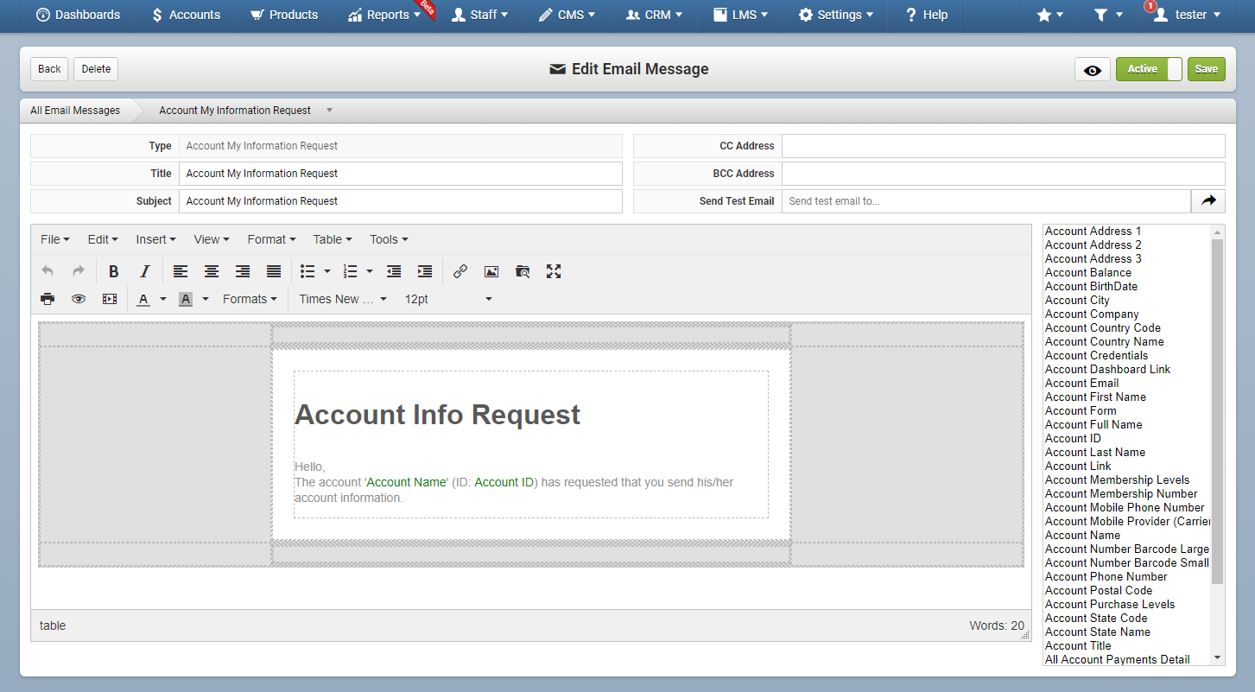The height and width of the screenshot is (692, 1255).
Task: Apply bold formatting in the editor toolbar
Action: tap(113, 271)
